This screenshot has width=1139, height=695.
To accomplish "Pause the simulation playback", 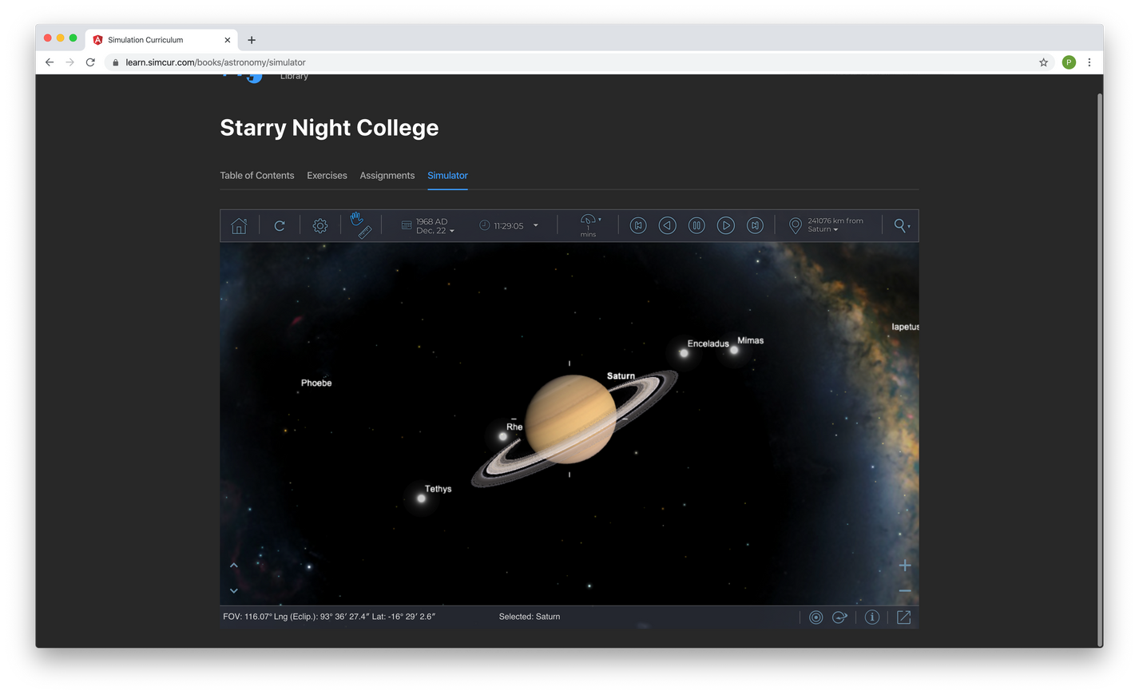I will point(696,225).
